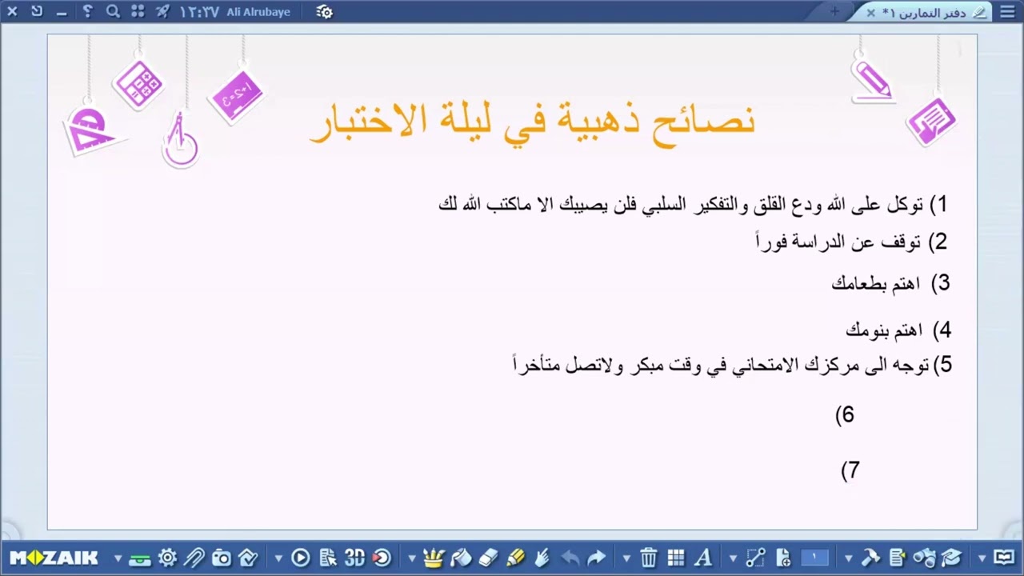Screen dimensions: 1024x576
Task: Click the trash delete icon
Action: point(649,558)
